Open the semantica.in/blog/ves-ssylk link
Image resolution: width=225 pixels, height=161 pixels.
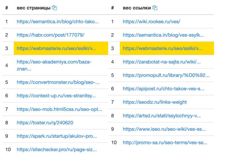point(163,35)
